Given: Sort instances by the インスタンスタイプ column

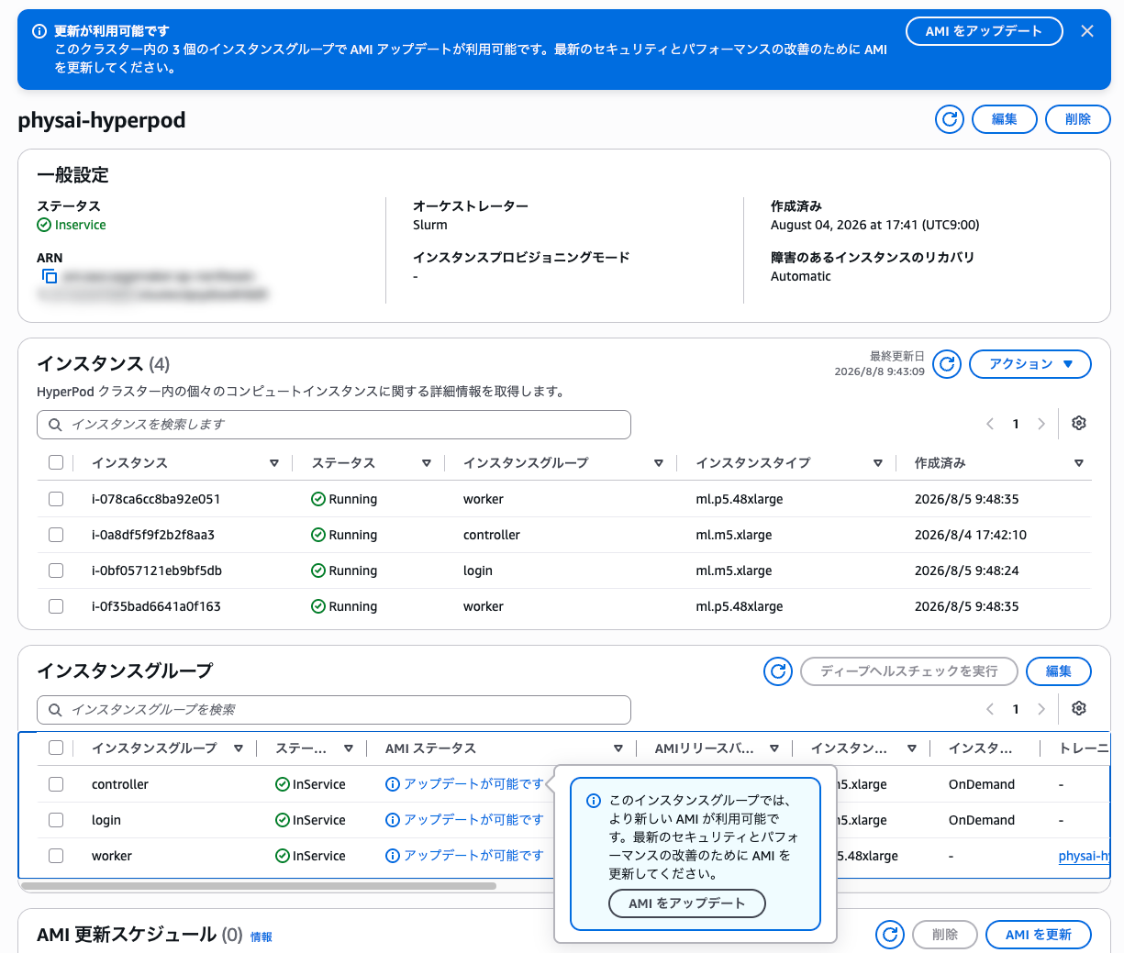Looking at the screenshot, I should [878, 463].
